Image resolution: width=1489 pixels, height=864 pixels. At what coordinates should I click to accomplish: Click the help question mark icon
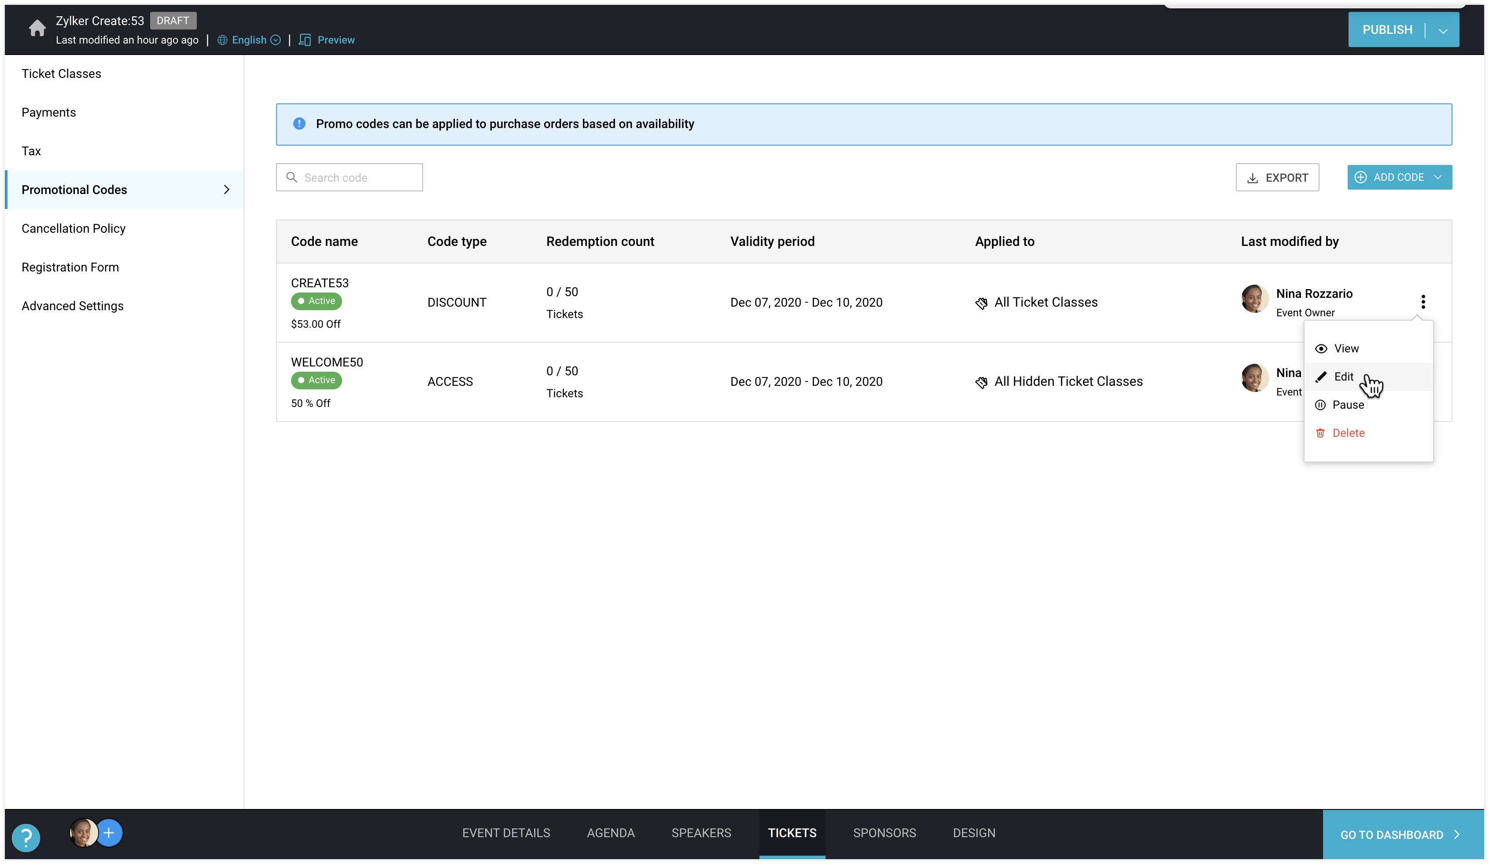(x=26, y=837)
